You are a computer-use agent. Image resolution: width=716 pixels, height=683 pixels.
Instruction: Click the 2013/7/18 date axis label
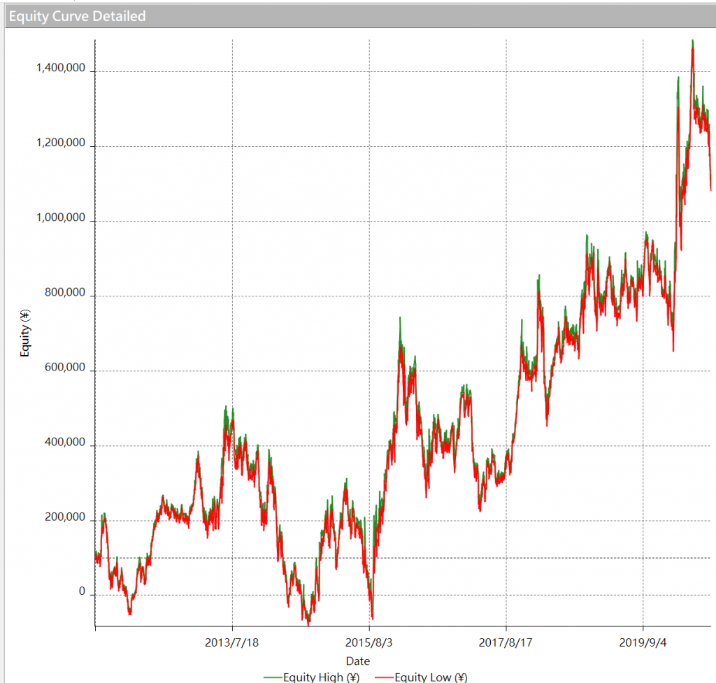pyautogui.click(x=232, y=641)
